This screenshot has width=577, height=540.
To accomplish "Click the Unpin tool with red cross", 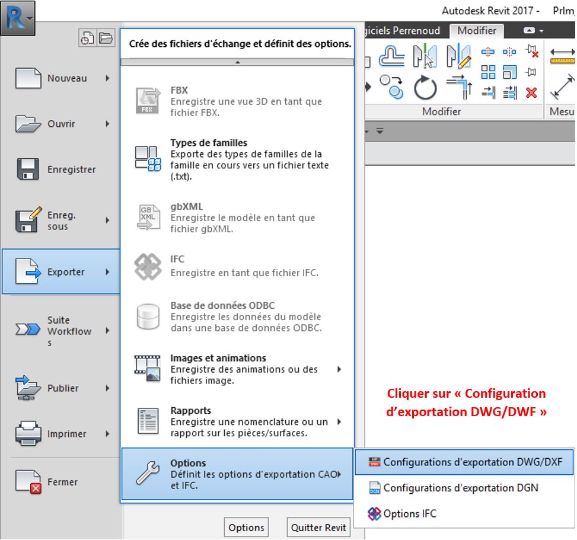I will (x=532, y=52).
